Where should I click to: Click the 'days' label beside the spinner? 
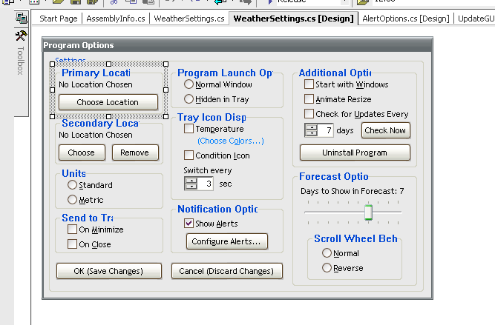coord(345,130)
